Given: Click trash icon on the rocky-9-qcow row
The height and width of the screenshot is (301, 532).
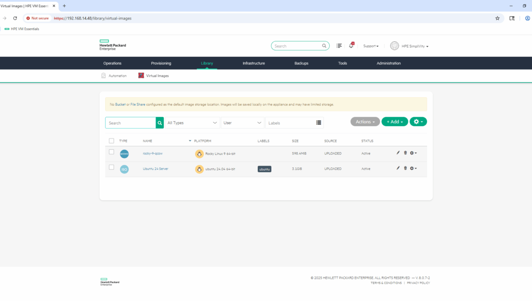Looking at the screenshot, I should pyautogui.click(x=405, y=153).
